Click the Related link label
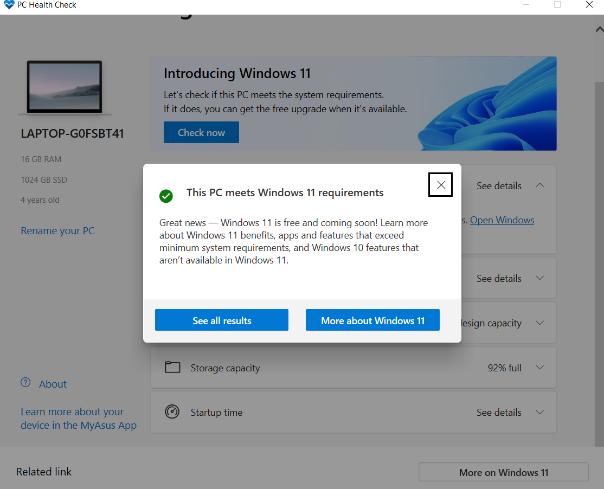The height and width of the screenshot is (489, 604). tap(44, 472)
